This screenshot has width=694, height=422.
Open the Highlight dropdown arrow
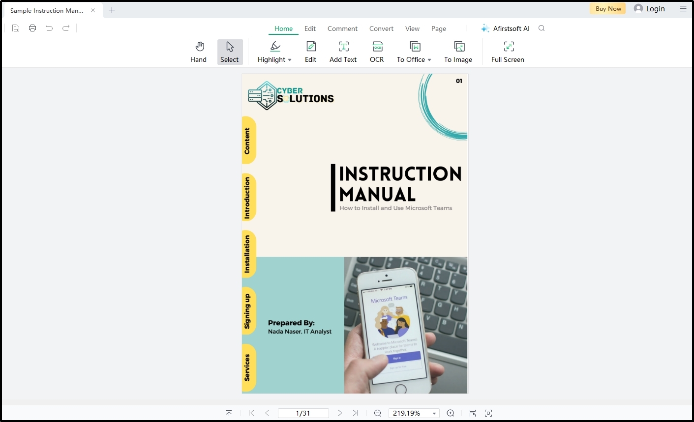coord(290,60)
